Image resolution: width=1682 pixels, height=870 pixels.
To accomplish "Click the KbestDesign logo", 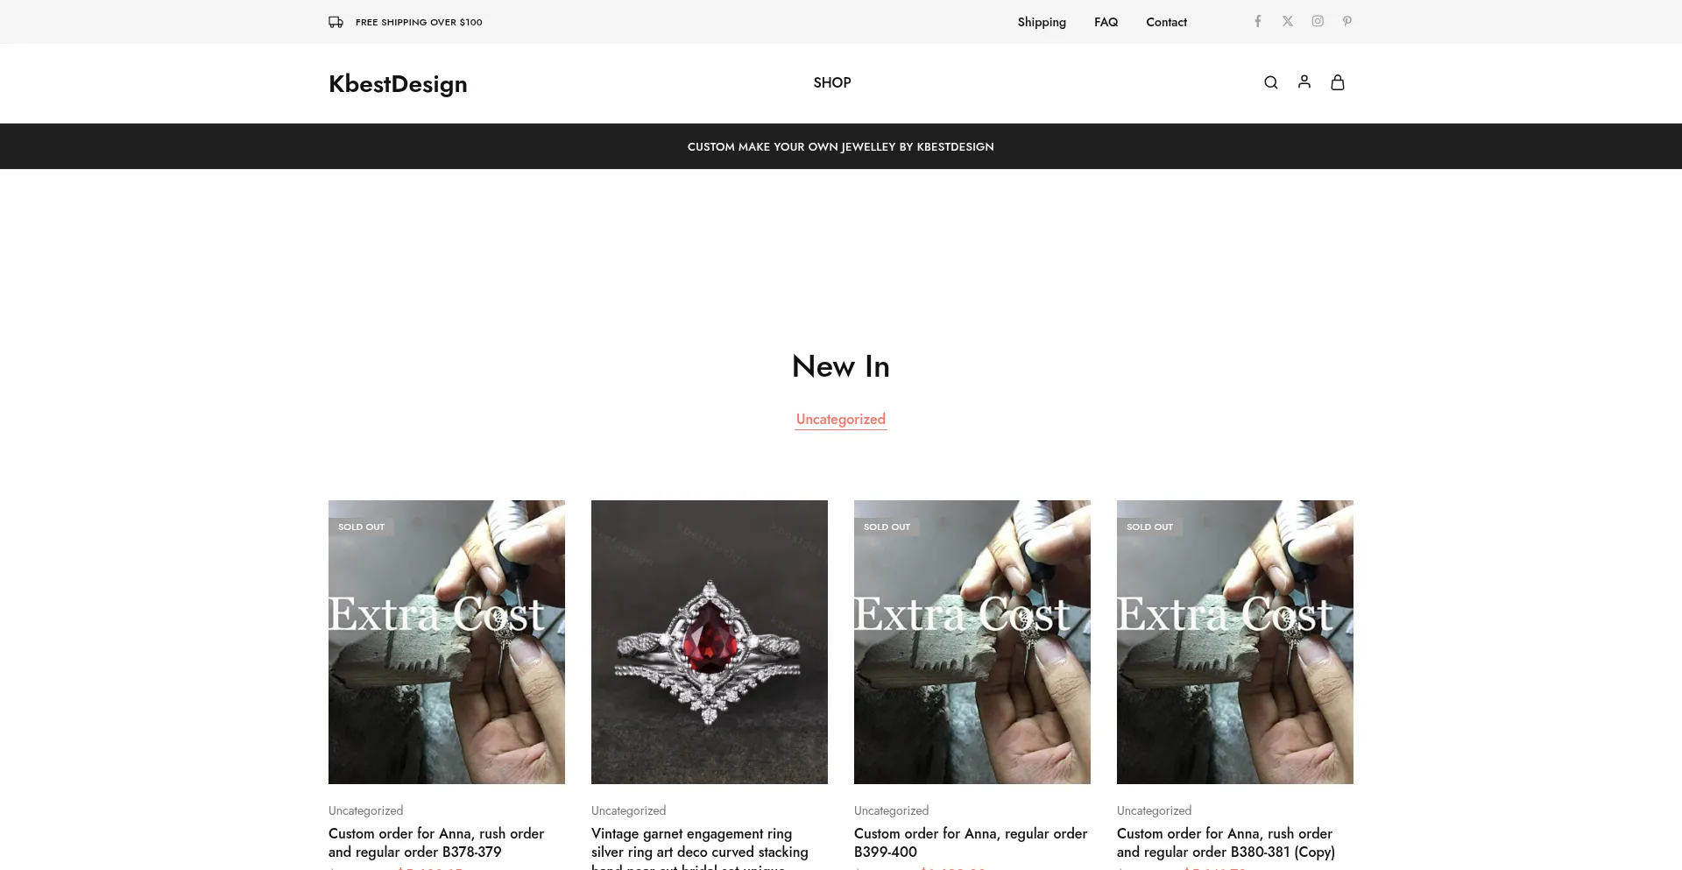I will (x=398, y=83).
